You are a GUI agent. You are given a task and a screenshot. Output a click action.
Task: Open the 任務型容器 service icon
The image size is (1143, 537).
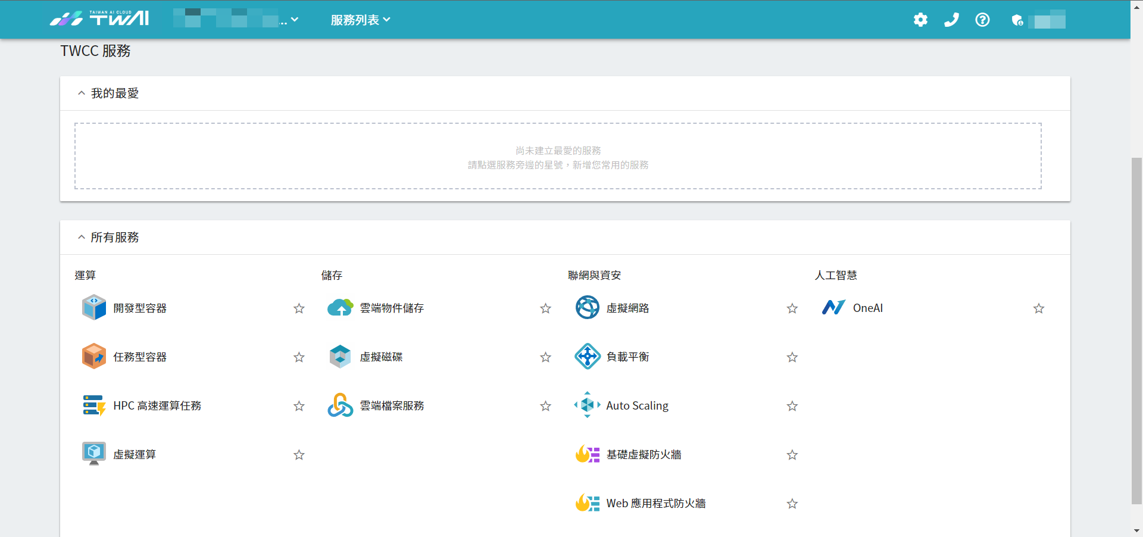tap(94, 357)
